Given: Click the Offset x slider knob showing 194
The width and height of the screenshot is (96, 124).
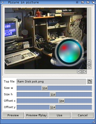Looking at the screenshot, I should 62,101.
